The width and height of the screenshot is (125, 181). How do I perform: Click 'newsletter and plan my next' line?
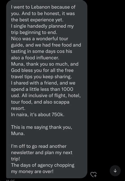[x=42, y=152]
